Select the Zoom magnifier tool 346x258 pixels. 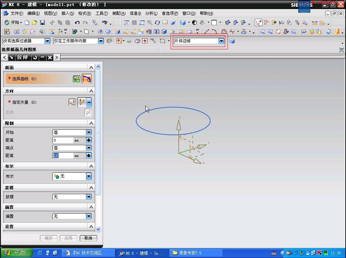(x=150, y=22)
